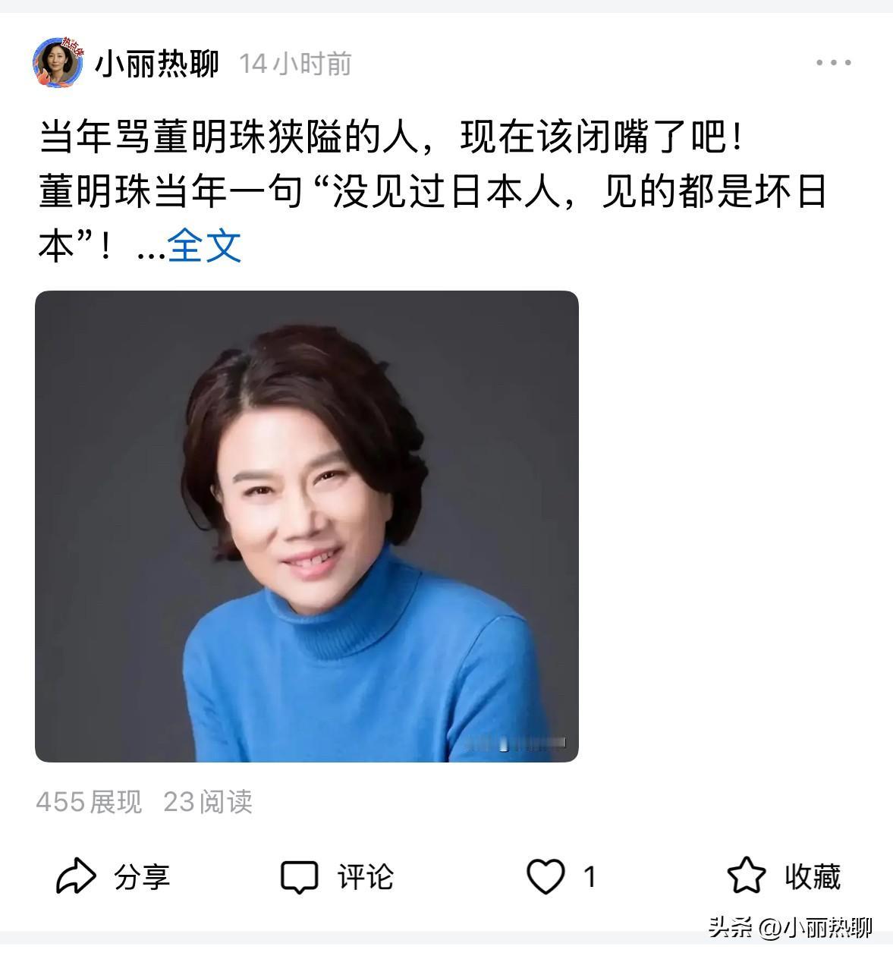The image size is (893, 959).
Task: Expand the post via the 全文 link
Action: pyautogui.click(x=204, y=246)
